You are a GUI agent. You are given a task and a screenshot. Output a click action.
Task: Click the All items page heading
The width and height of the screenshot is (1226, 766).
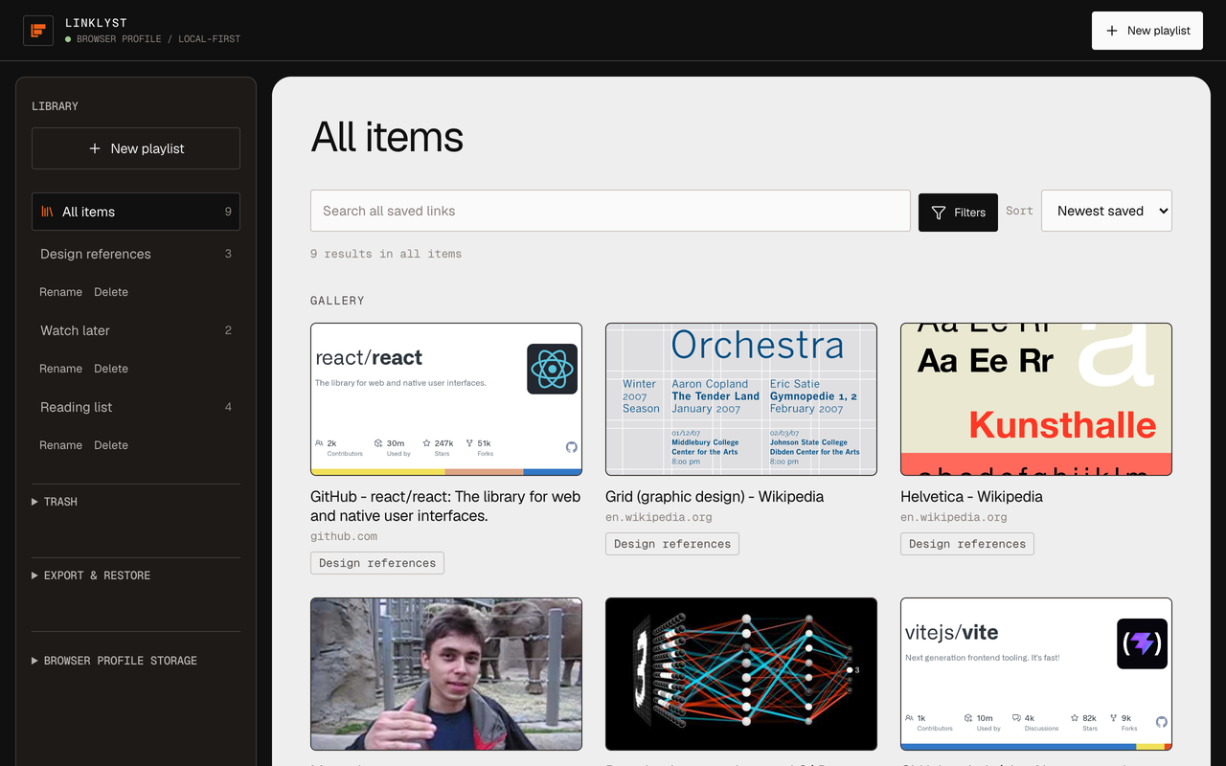(x=387, y=137)
